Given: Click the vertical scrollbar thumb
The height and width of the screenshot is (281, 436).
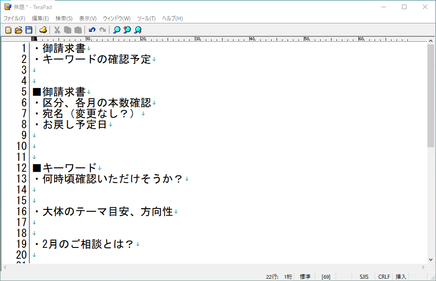Looking at the screenshot, I should (431, 96).
